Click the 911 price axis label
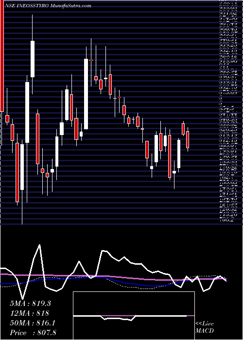Screen dimensions: 243x340 224,66
